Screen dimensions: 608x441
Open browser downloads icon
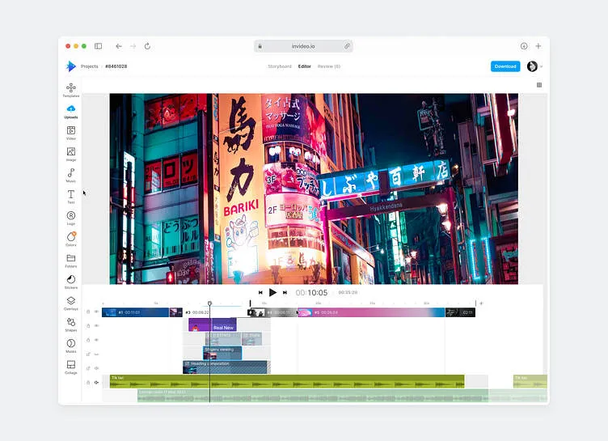pyautogui.click(x=524, y=46)
